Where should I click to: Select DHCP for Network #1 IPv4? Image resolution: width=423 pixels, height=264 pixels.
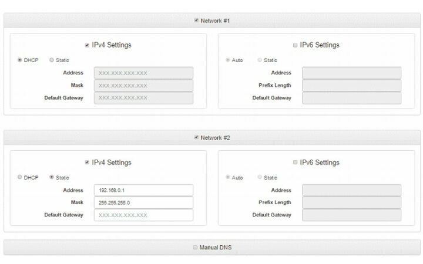(x=20, y=60)
